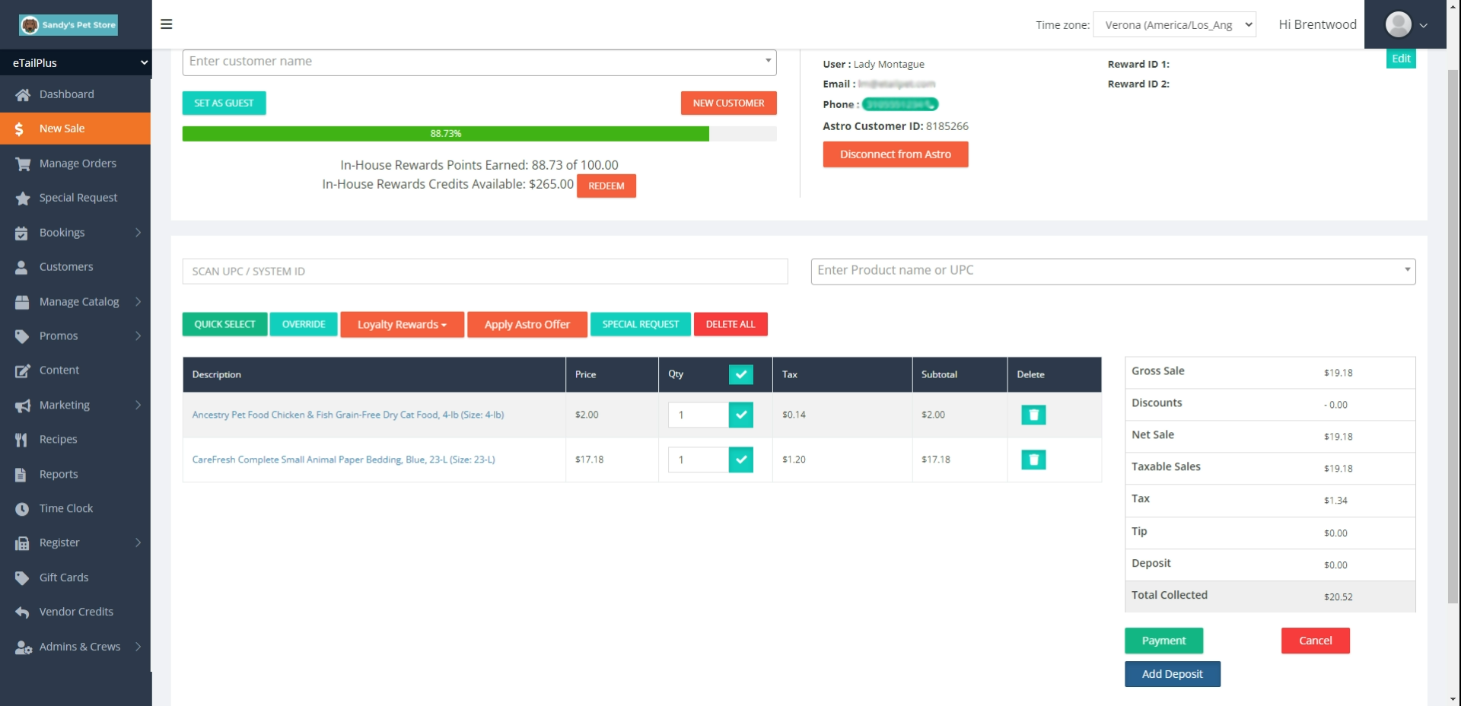
Task: Open Time Clock via the clock icon
Action: tap(22, 508)
